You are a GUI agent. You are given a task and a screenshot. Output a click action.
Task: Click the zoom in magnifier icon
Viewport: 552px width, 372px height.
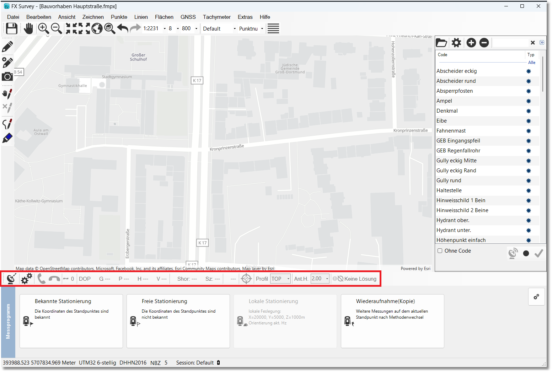pyautogui.click(x=43, y=28)
